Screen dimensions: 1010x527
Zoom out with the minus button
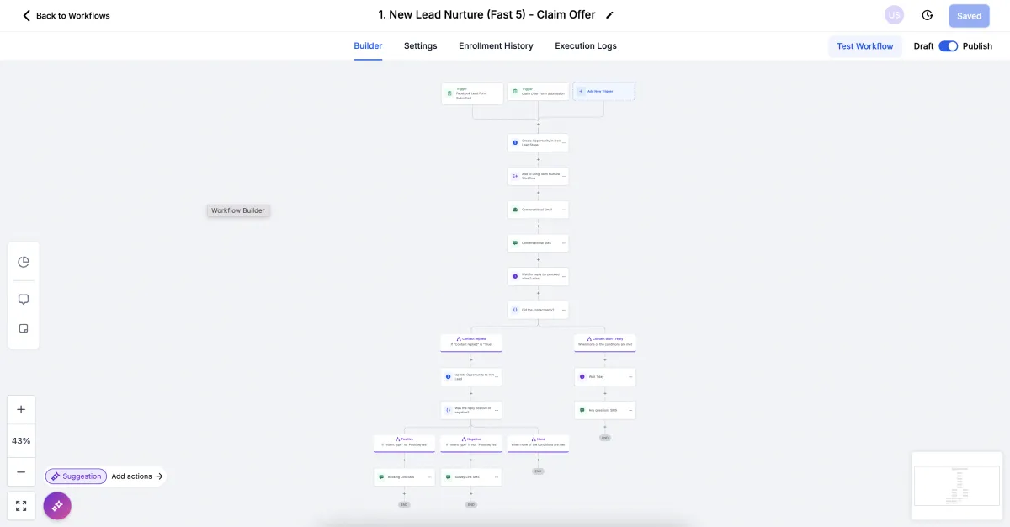[21, 472]
